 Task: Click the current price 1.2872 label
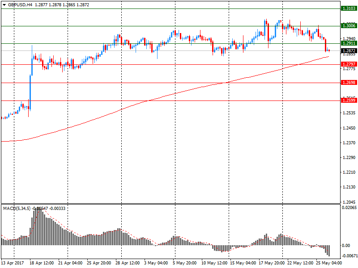349,50
